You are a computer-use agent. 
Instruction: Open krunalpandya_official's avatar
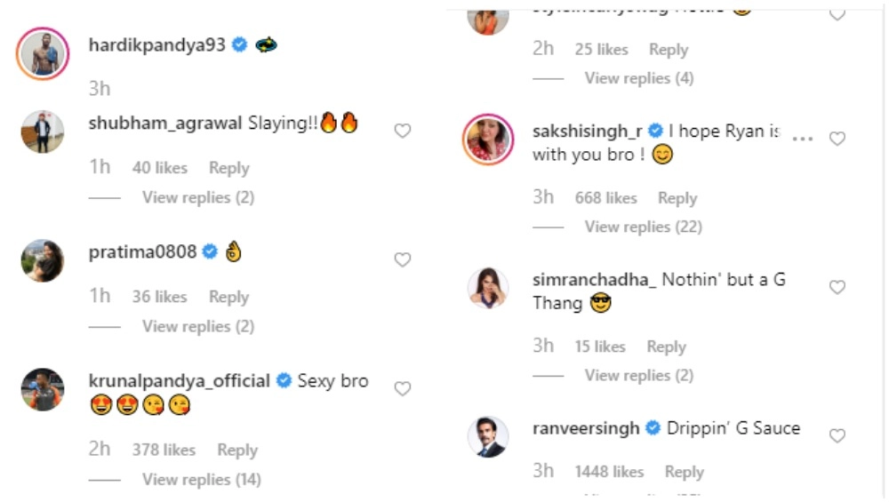(x=43, y=389)
